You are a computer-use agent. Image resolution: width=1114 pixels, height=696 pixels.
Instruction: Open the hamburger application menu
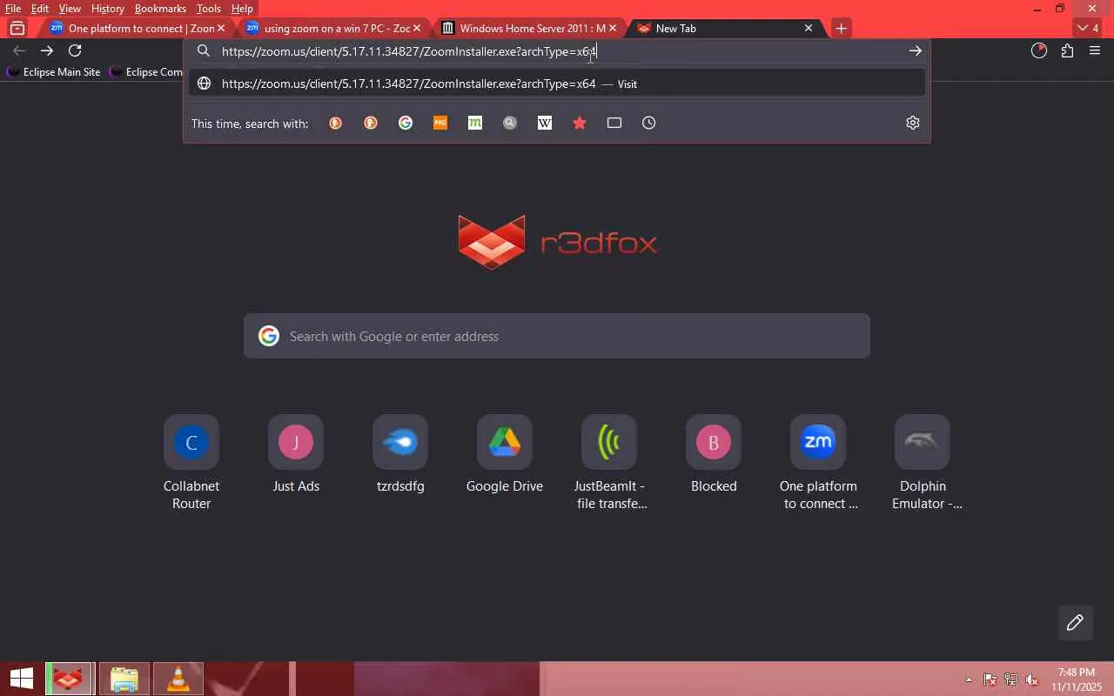(1095, 51)
